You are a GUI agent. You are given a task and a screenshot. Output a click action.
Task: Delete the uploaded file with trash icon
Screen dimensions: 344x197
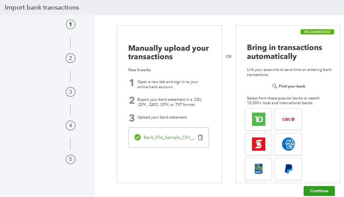[x=201, y=138]
